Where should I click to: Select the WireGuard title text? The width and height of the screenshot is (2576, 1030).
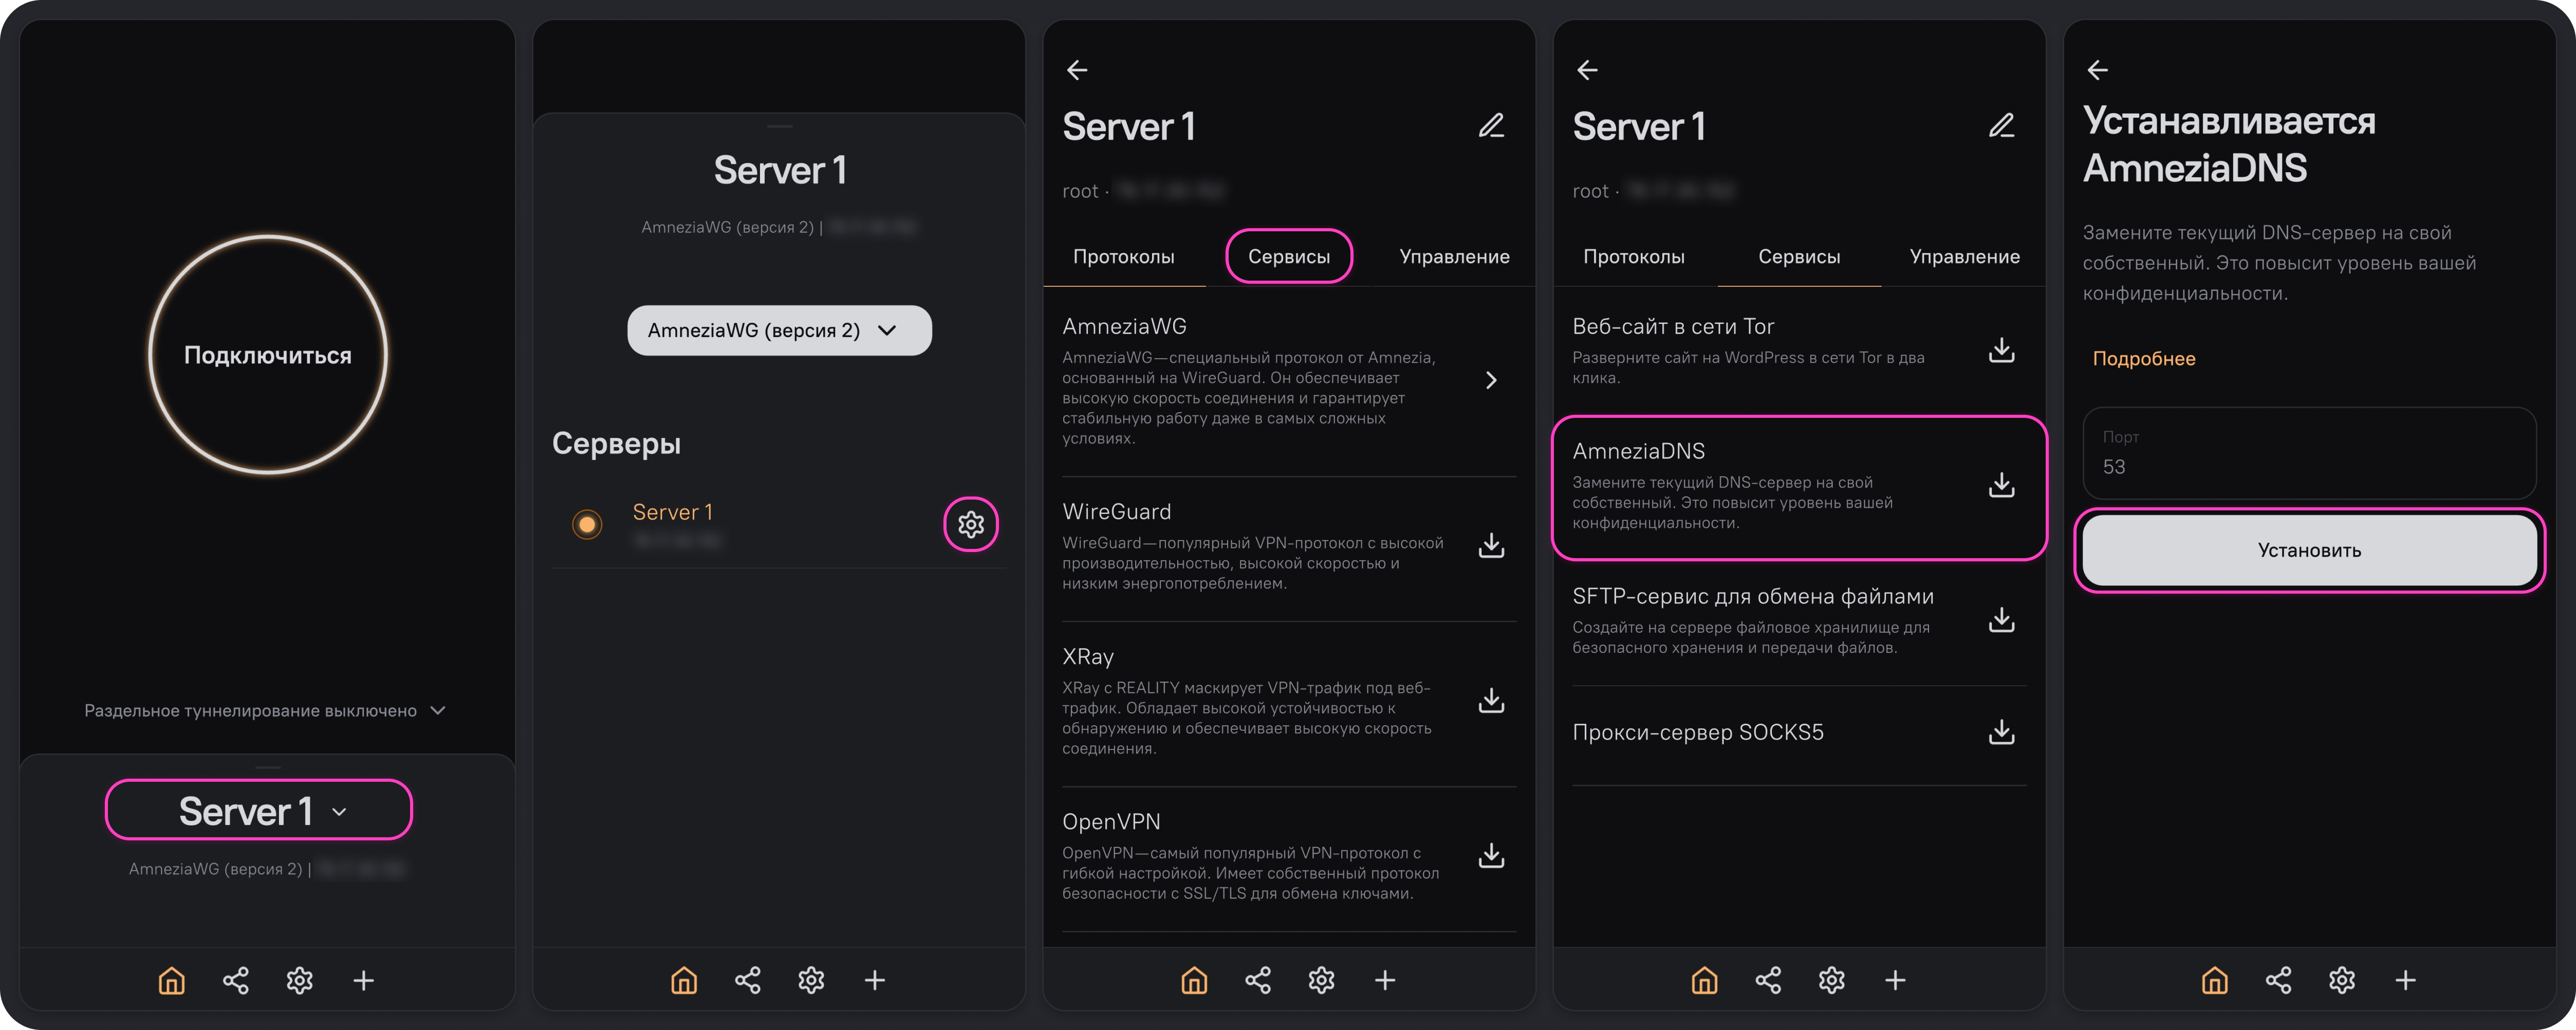[1116, 512]
